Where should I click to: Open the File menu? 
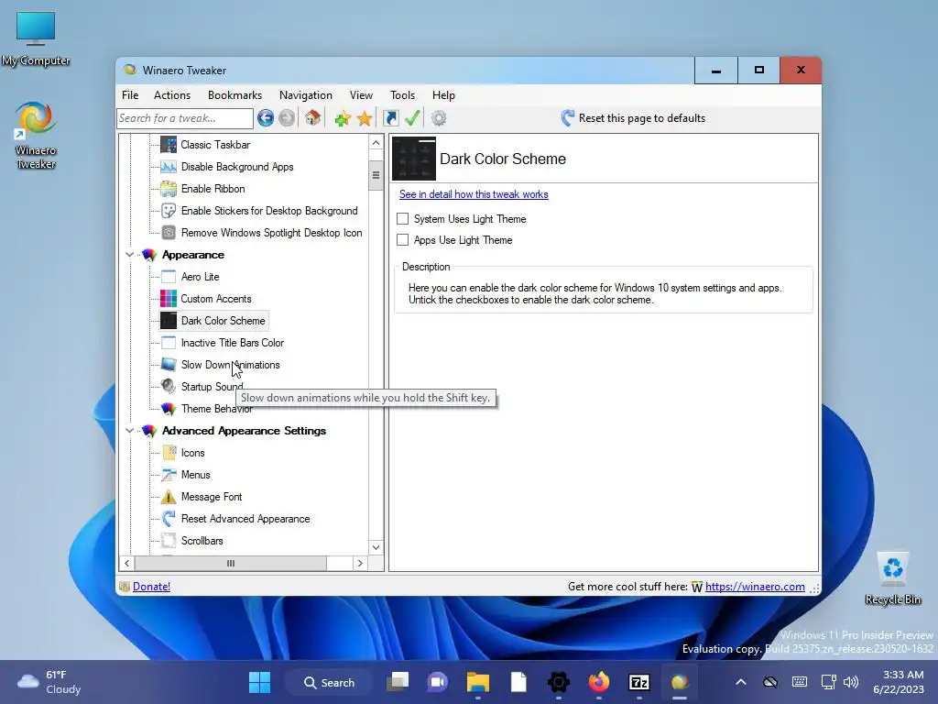[130, 94]
